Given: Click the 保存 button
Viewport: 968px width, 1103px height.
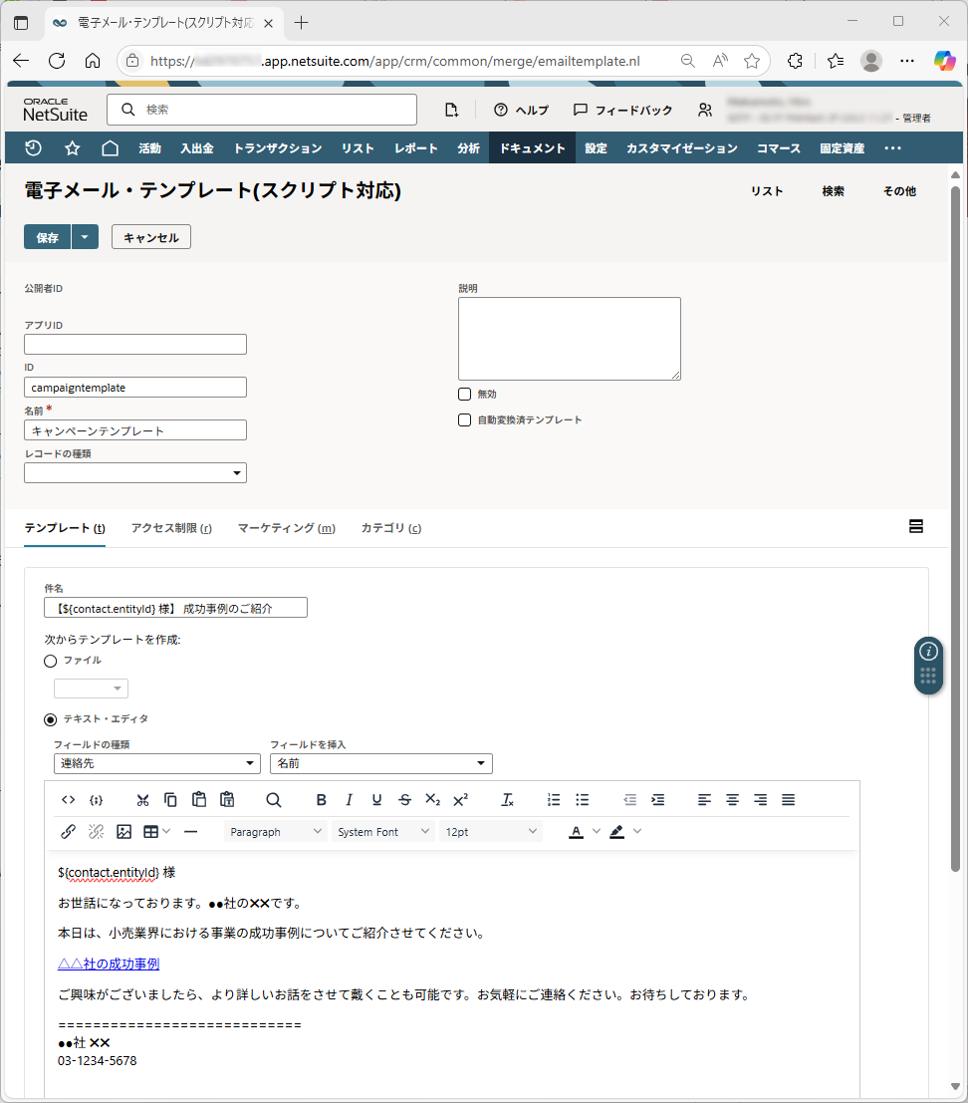Looking at the screenshot, I should (47, 237).
